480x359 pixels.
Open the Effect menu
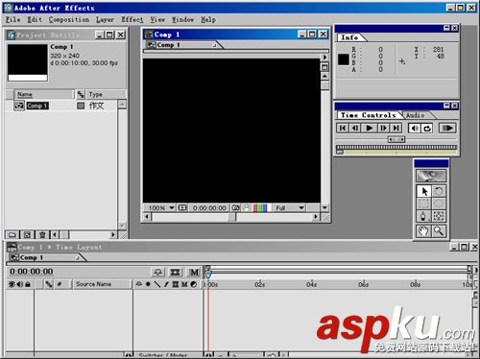(x=132, y=19)
